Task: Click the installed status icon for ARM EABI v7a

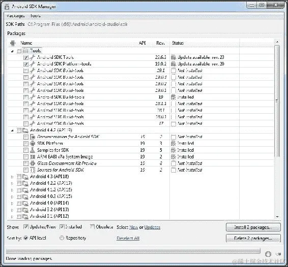Action: click(x=174, y=157)
